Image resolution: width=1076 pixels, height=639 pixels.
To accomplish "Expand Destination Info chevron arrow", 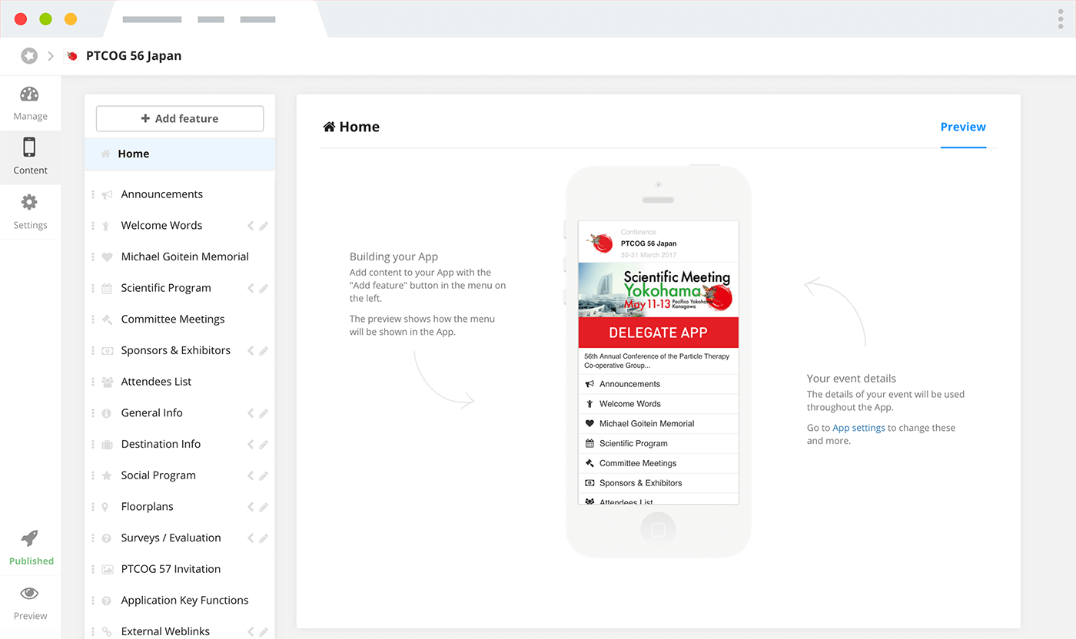I will click(x=250, y=444).
